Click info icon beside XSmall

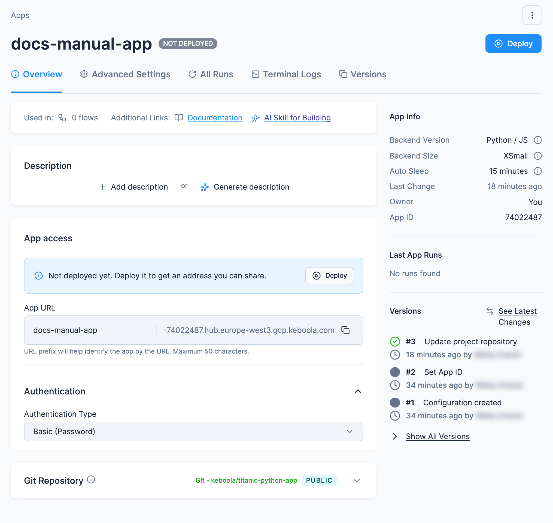(537, 156)
